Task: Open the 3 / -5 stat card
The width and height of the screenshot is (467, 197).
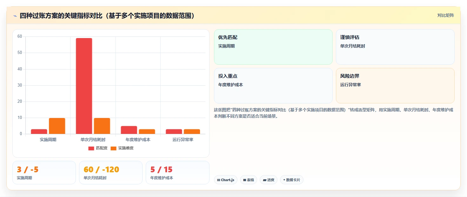Action: (x=44, y=173)
